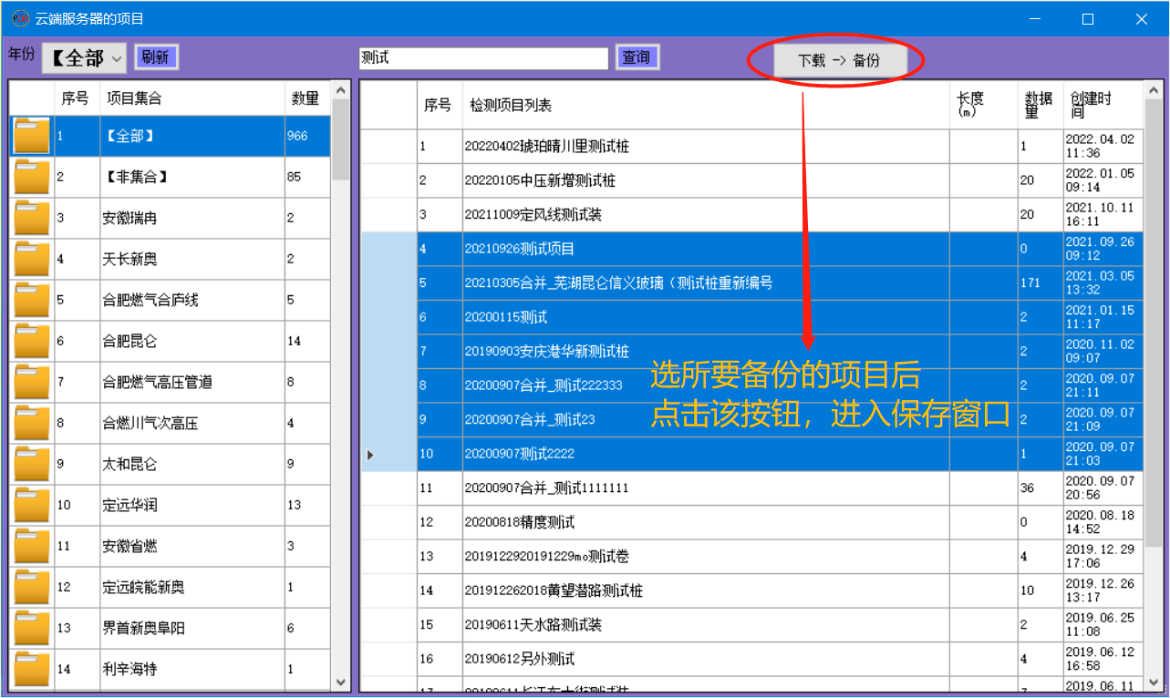Click the folder icon for 安徽省燃
1170x698 pixels.
point(32,547)
